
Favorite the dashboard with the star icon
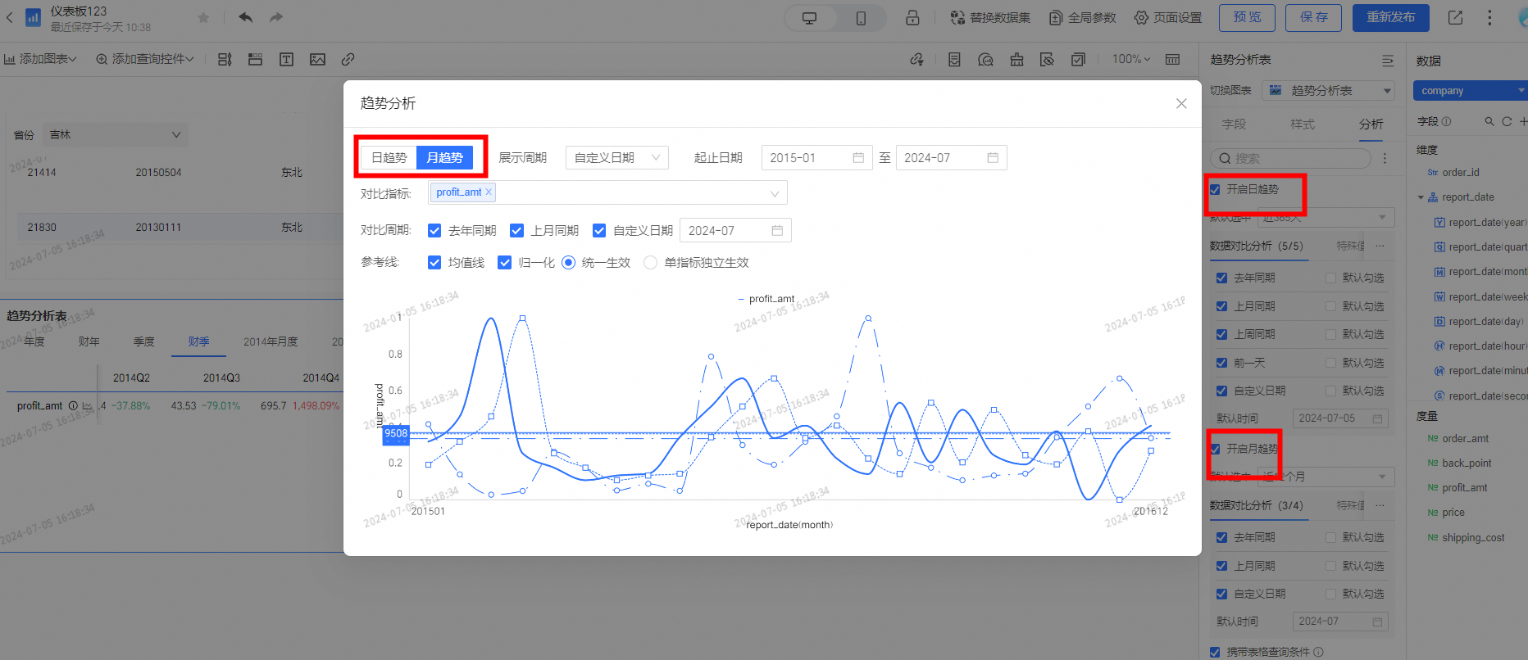(203, 17)
